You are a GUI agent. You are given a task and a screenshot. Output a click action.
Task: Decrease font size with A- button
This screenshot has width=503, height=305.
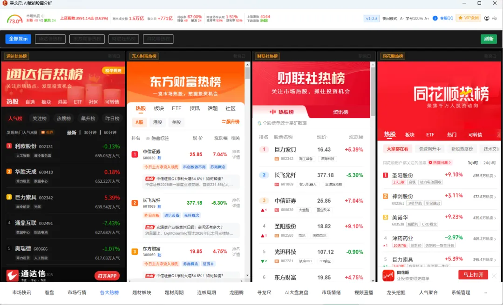(x=402, y=18)
